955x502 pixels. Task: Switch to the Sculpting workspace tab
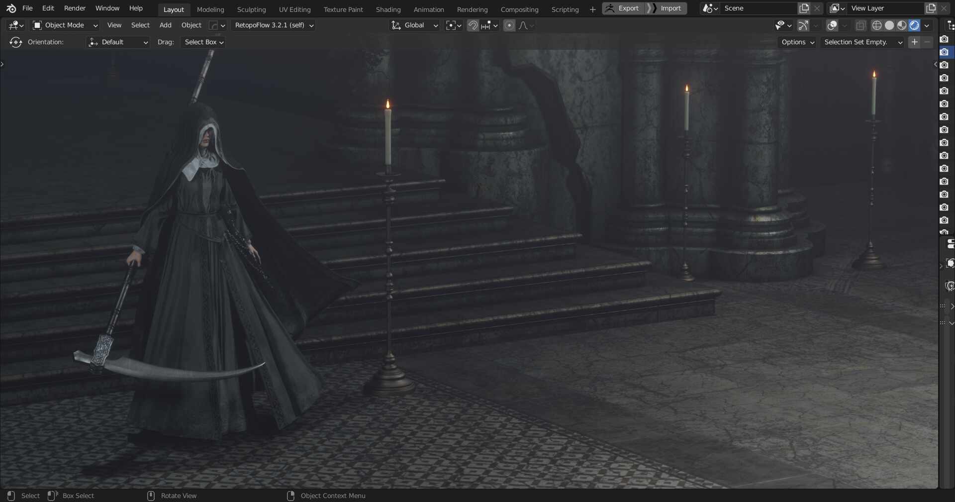click(251, 9)
